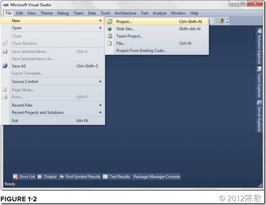
Task: Expand Recent Projects and Solutions arrow
Action: (x=101, y=112)
